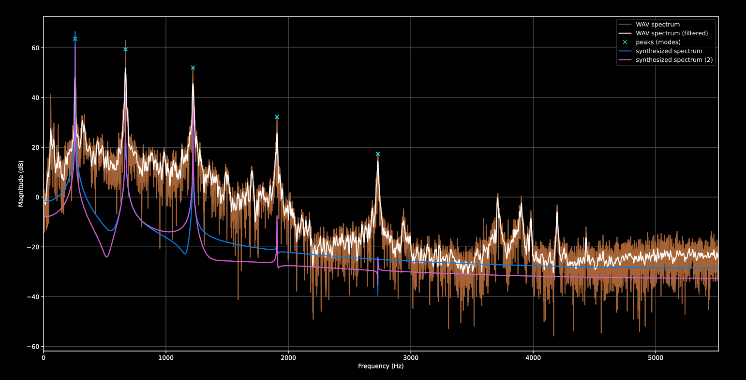Image resolution: width=746 pixels, height=380 pixels.
Task: Click the peak marker near 1900 Hz
Action: point(277,117)
